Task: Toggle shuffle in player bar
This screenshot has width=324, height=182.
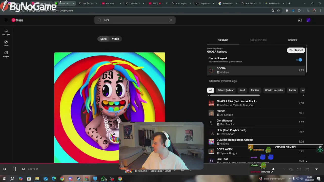Action: pos(307,169)
